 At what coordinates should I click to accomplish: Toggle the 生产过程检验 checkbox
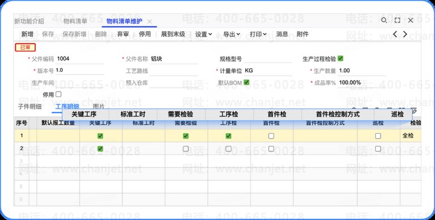pyautogui.click(x=340, y=58)
